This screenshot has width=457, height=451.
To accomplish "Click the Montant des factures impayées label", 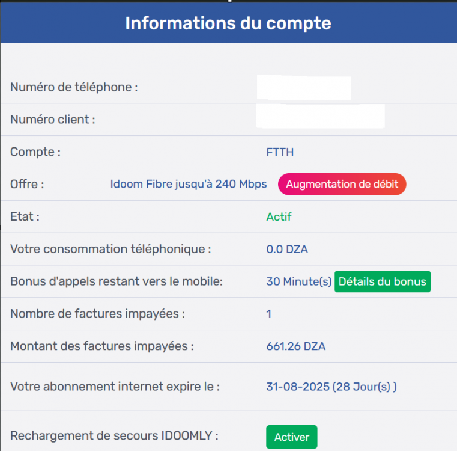I will pos(102,346).
